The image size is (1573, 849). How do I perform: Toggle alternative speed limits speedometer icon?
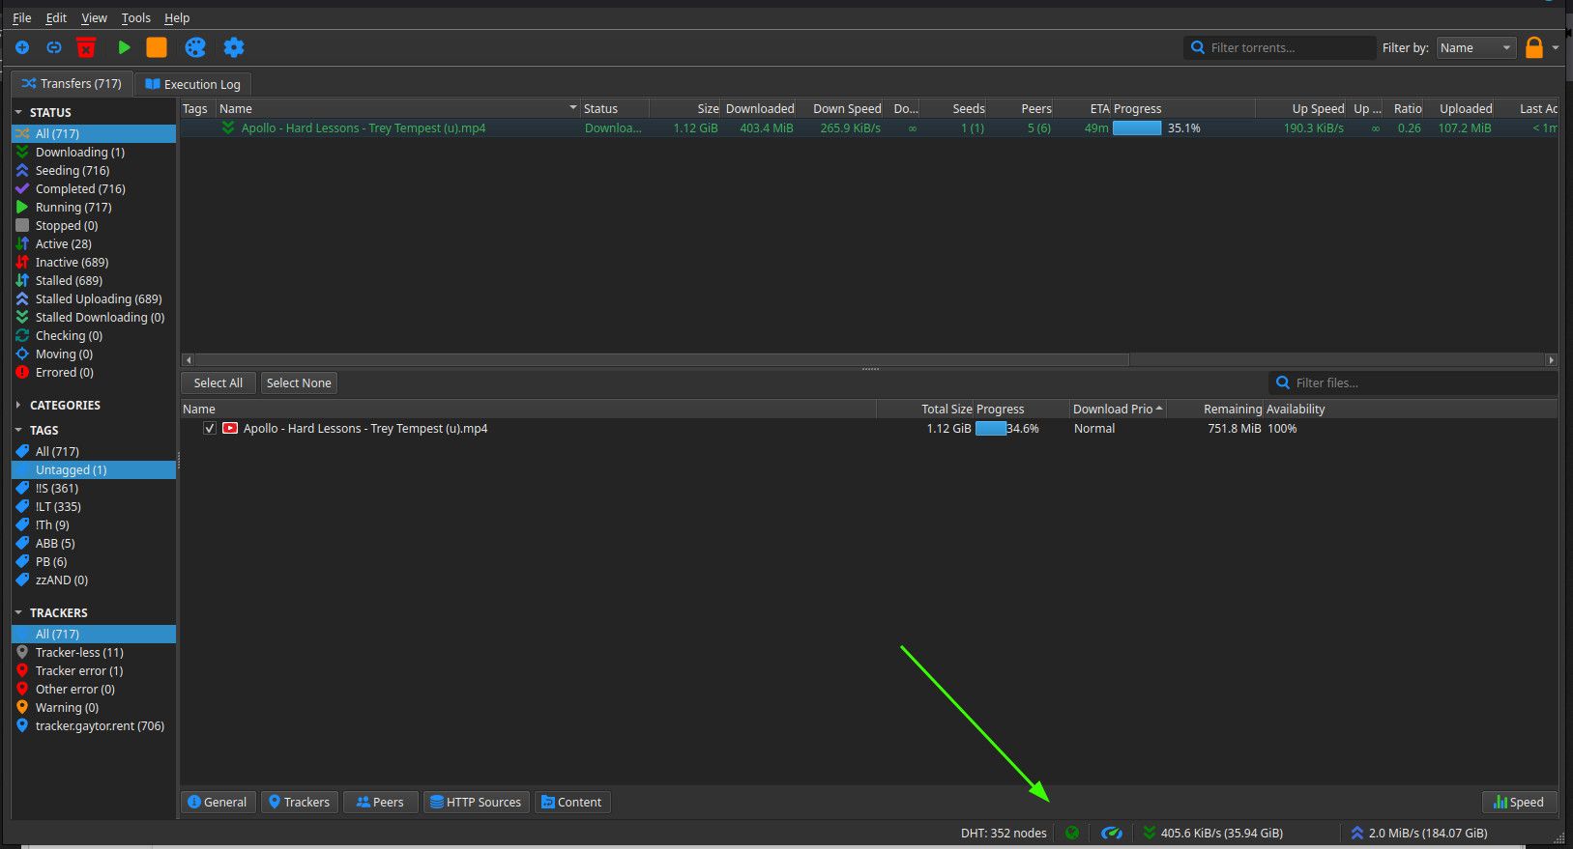[1112, 833]
